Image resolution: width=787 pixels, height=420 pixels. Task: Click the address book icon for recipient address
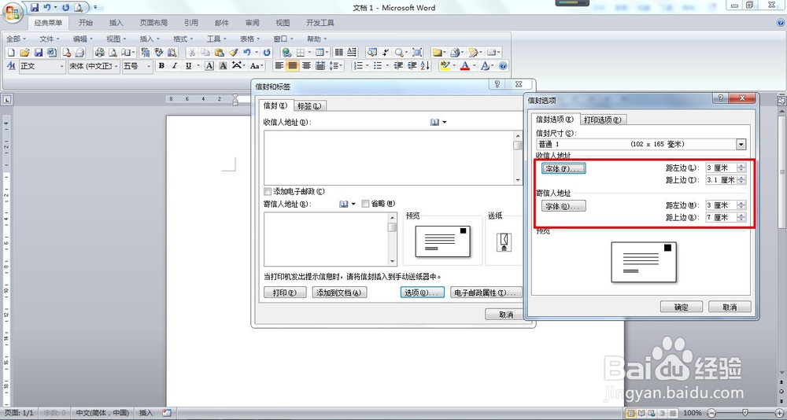click(x=434, y=122)
